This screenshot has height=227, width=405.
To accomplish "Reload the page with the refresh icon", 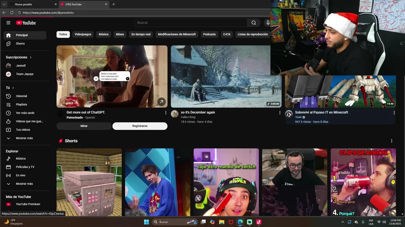I will click(12, 13).
